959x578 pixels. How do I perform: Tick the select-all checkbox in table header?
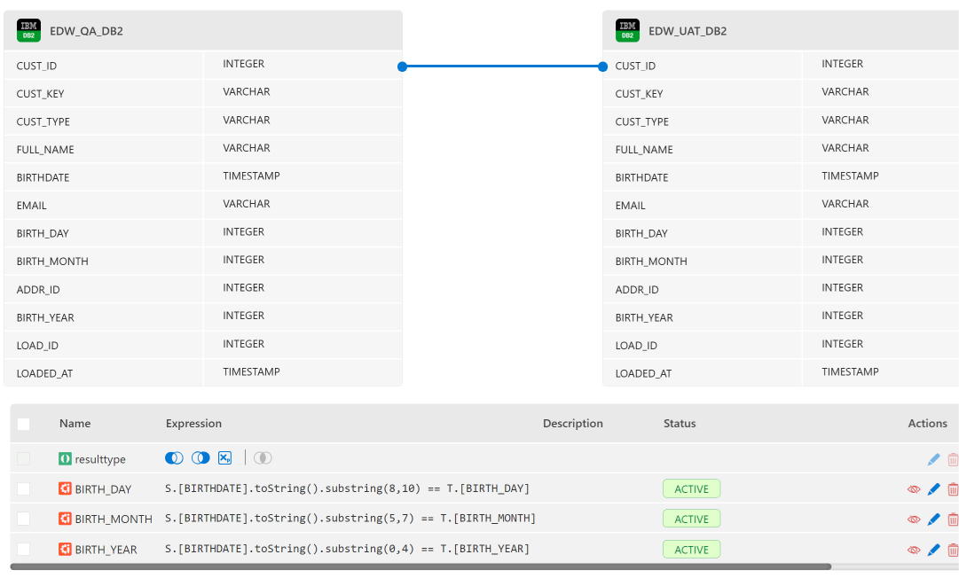click(x=24, y=424)
